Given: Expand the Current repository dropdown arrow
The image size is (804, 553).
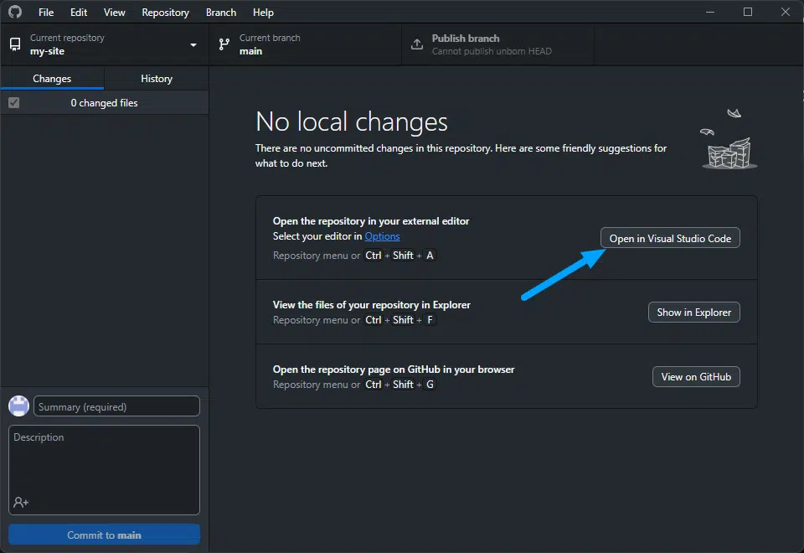Looking at the screenshot, I should (193, 45).
